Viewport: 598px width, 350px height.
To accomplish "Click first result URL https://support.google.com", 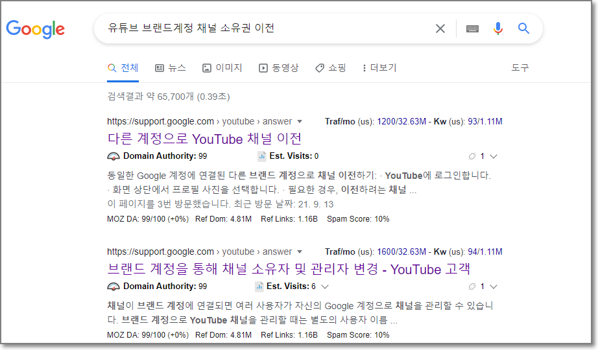I will tap(160, 122).
